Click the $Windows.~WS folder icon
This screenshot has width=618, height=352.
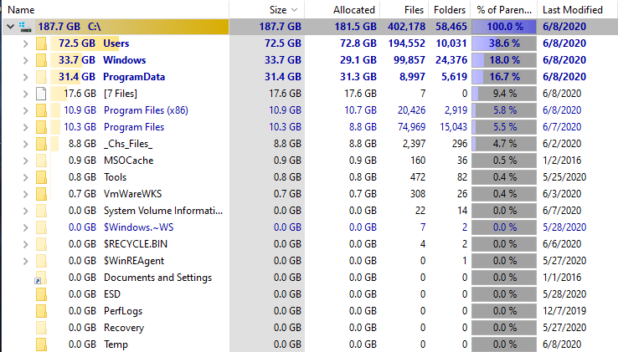coord(41,227)
